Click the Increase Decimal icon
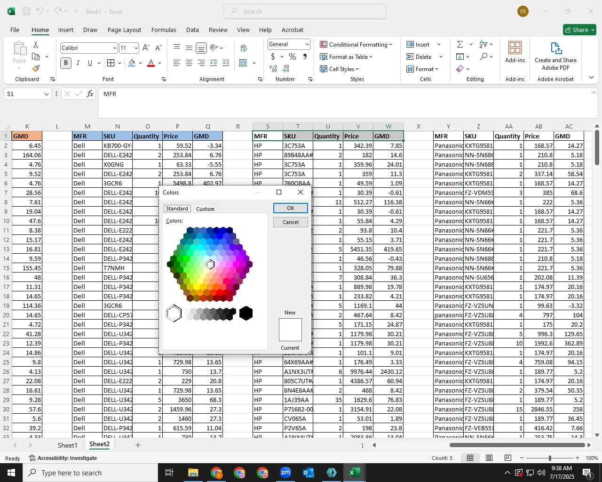 273,69
